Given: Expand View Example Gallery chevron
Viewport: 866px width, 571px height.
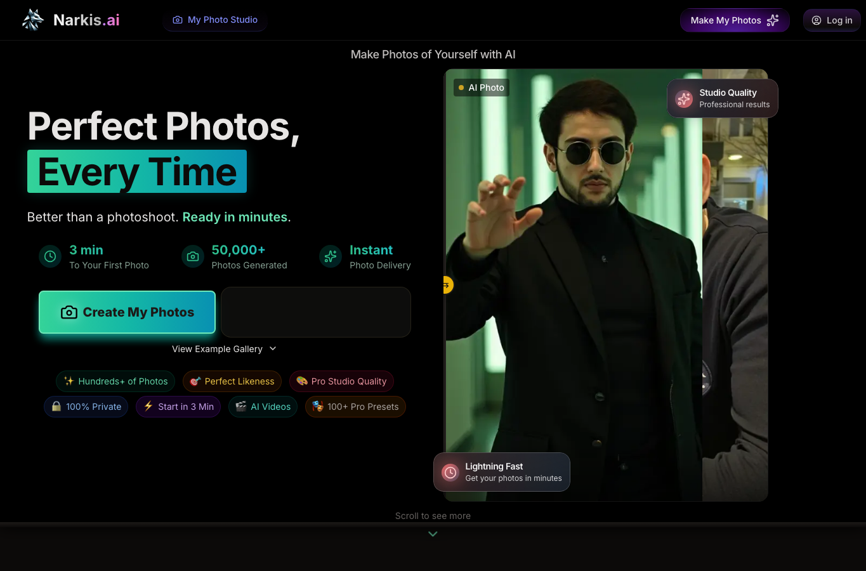Looking at the screenshot, I should [273, 348].
